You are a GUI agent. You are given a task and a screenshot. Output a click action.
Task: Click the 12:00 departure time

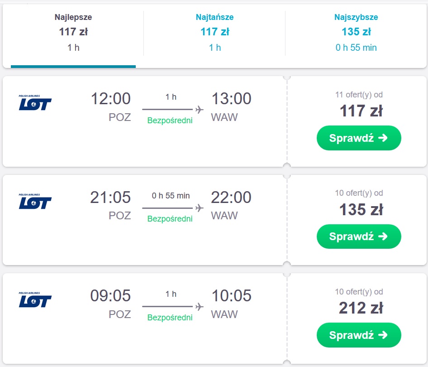pos(110,98)
